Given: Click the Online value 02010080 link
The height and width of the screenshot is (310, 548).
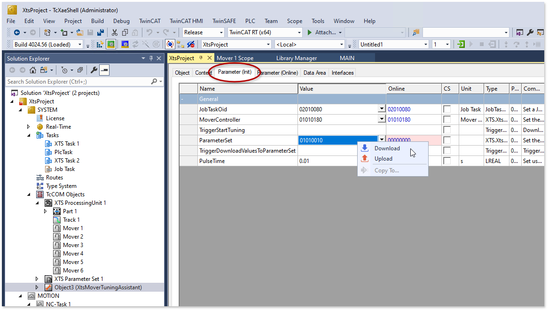Looking at the screenshot, I should coord(399,109).
